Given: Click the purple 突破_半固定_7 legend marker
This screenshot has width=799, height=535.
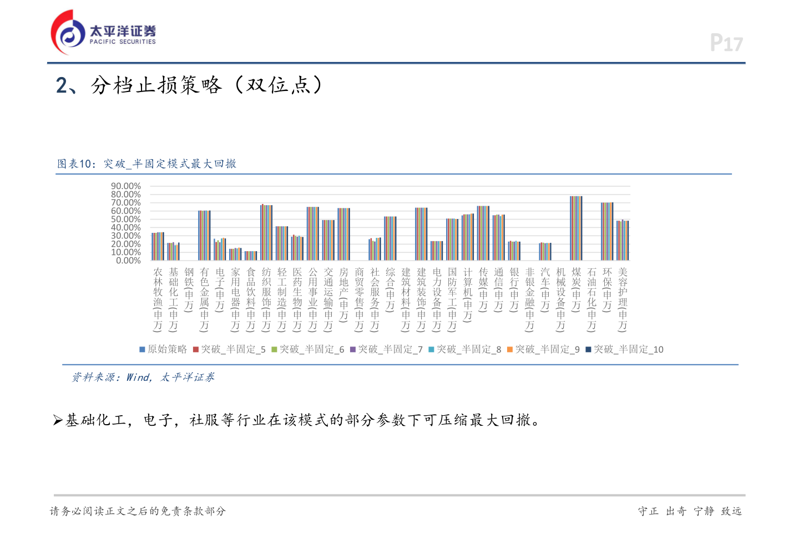Looking at the screenshot, I should click(353, 349).
